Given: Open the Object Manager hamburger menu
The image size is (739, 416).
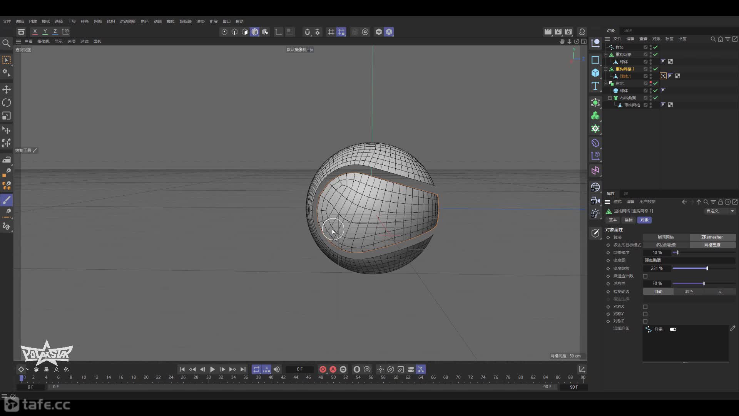Looking at the screenshot, I should [607, 39].
